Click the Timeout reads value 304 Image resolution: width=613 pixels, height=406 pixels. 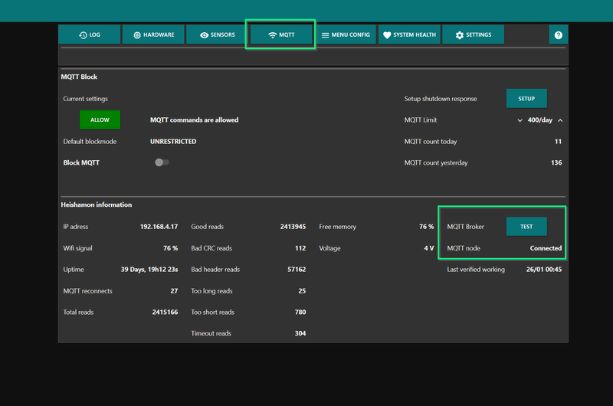(x=300, y=333)
